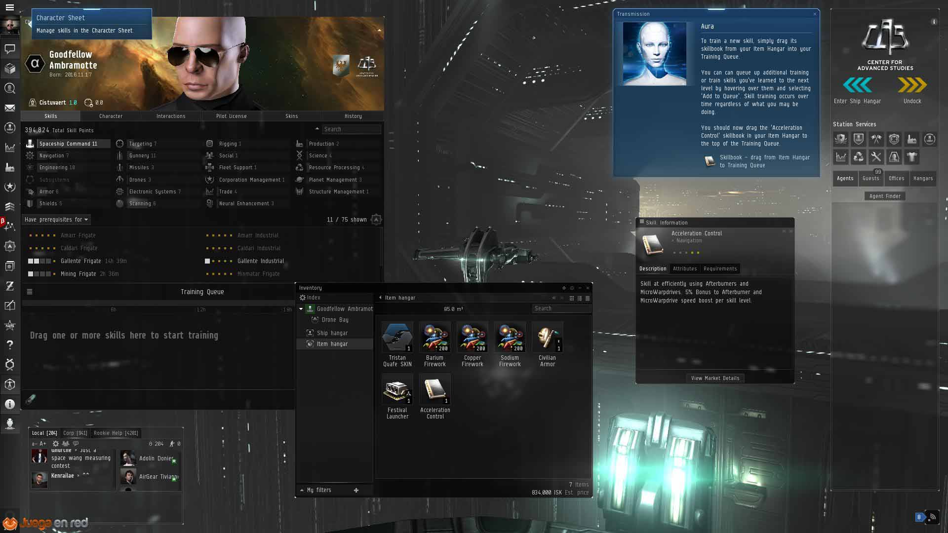Viewport: 948px width, 533px height.
Task: Open the Market graph station service icon
Action: tap(841, 157)
